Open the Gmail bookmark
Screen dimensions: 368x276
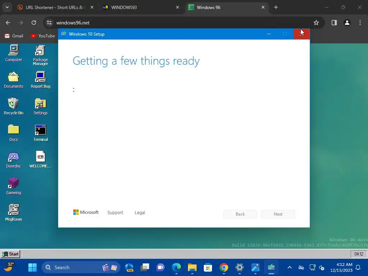(14, 36)
